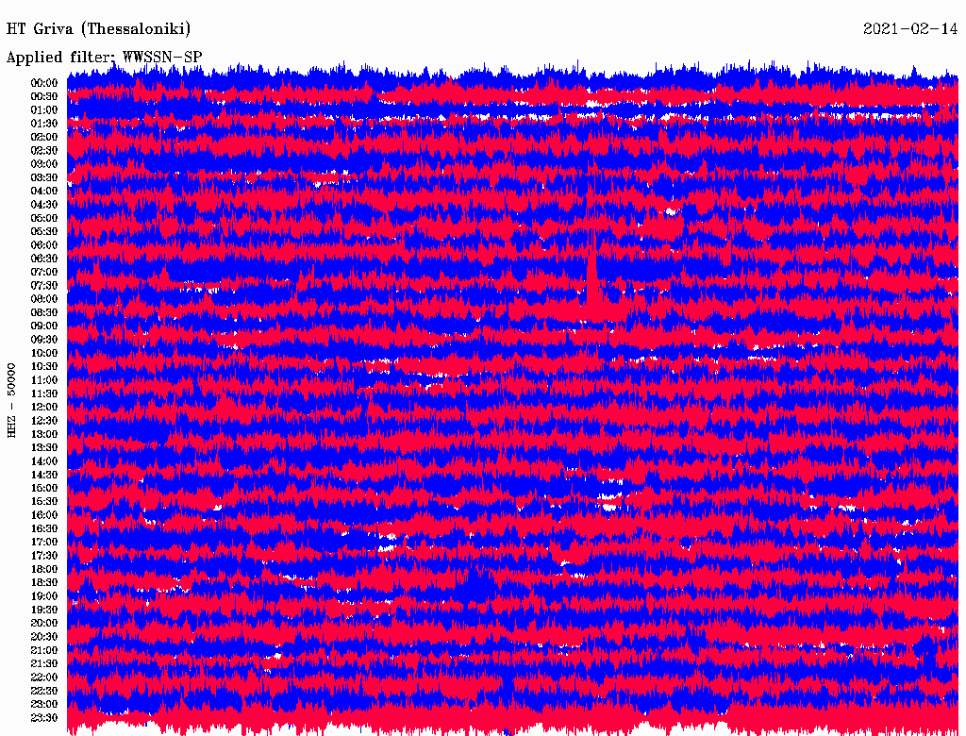This screenshot has width=966, height=736.
Task: Select the 22:00 time label
Action: pyautogui.click(x=44, y=677)
